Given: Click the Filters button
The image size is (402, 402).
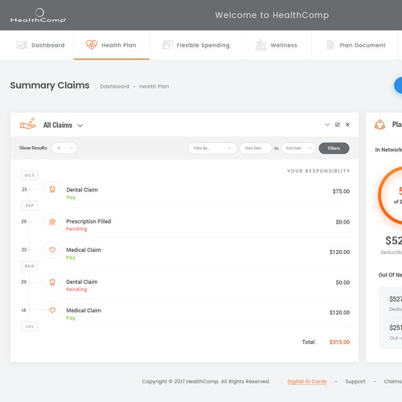Looking at the screenshot, I should click(x=334, y=148).
